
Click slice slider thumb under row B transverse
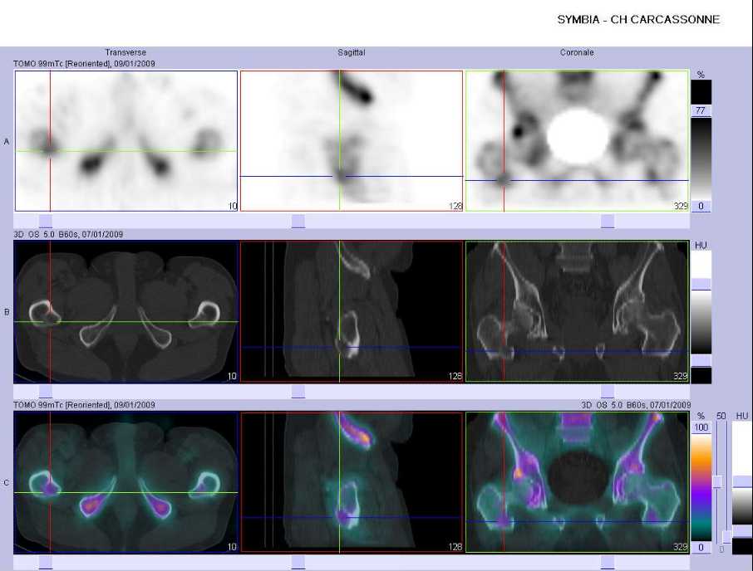[x=46, y=392]
